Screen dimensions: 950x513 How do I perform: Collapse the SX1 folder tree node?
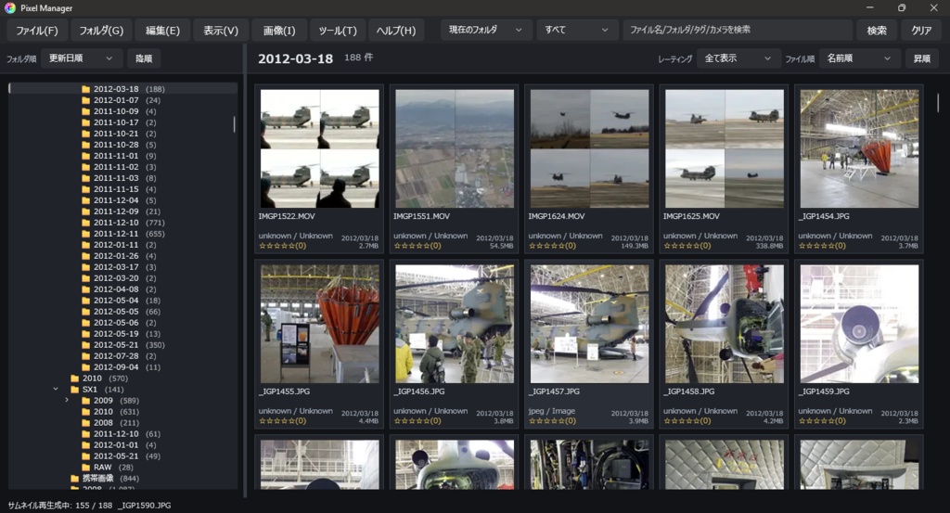(x=56, y=390)
